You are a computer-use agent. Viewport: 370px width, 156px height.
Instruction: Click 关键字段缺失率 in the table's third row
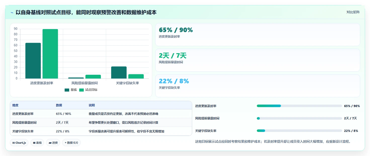click(23, 131)
